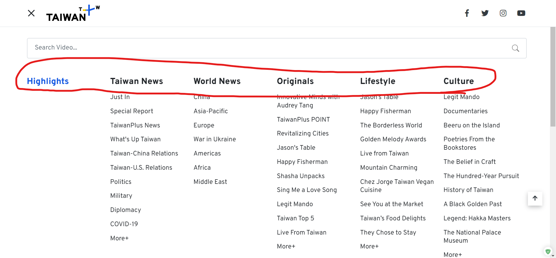Image resolution: width=556 pixels, height=258 pixels.
Task: View Taiwan Top 5
Action: point(296,218)
